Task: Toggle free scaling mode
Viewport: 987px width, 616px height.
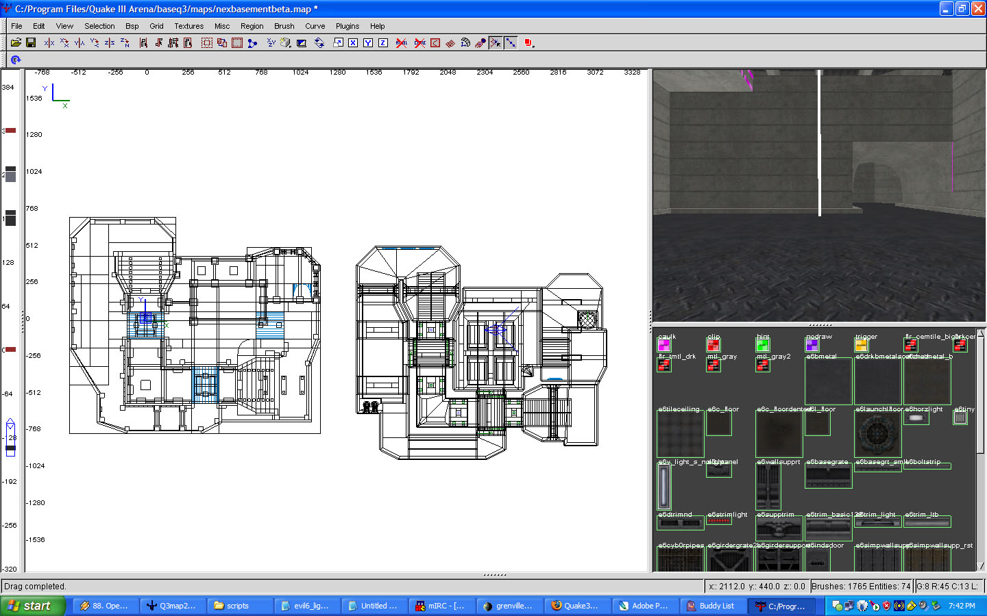Action: tap(338, 42)
